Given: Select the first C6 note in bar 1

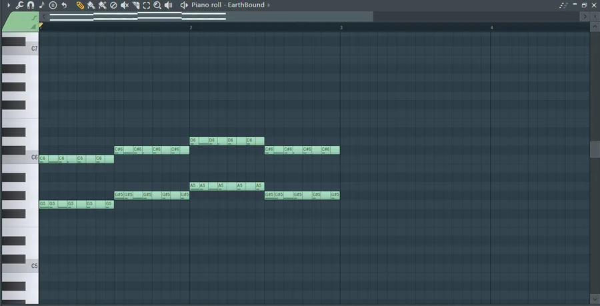Looking at the screenshot, I should click(x=44, y=159).
